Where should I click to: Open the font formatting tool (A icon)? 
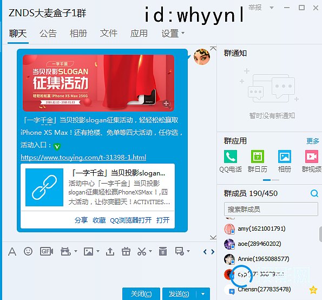point(12,251)
